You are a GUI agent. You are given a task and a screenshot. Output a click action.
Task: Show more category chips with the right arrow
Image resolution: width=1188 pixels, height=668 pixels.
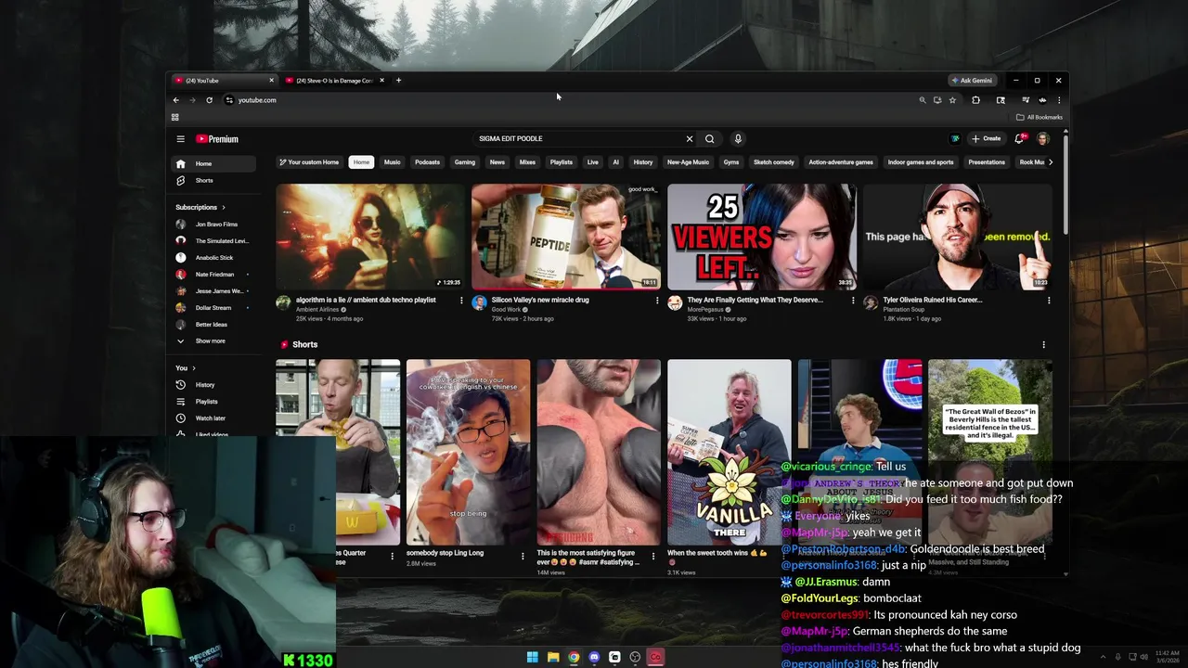1050,162
